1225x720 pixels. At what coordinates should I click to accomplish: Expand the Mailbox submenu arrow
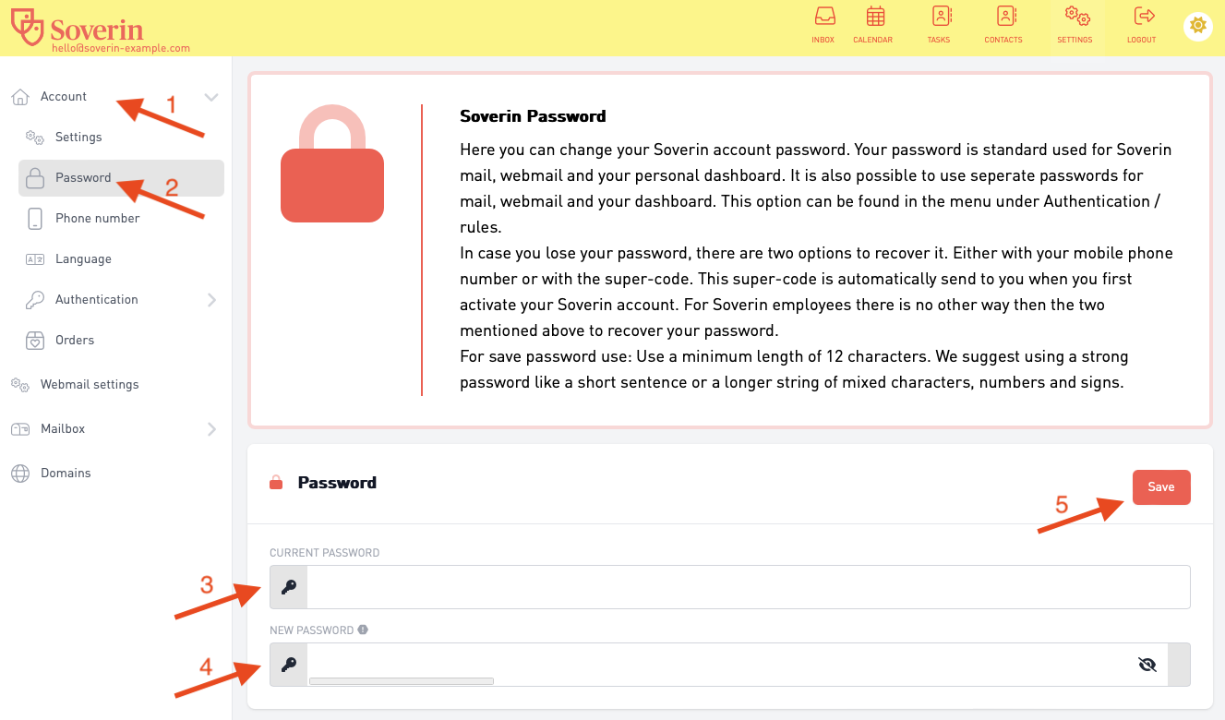(x=212, y=429)
